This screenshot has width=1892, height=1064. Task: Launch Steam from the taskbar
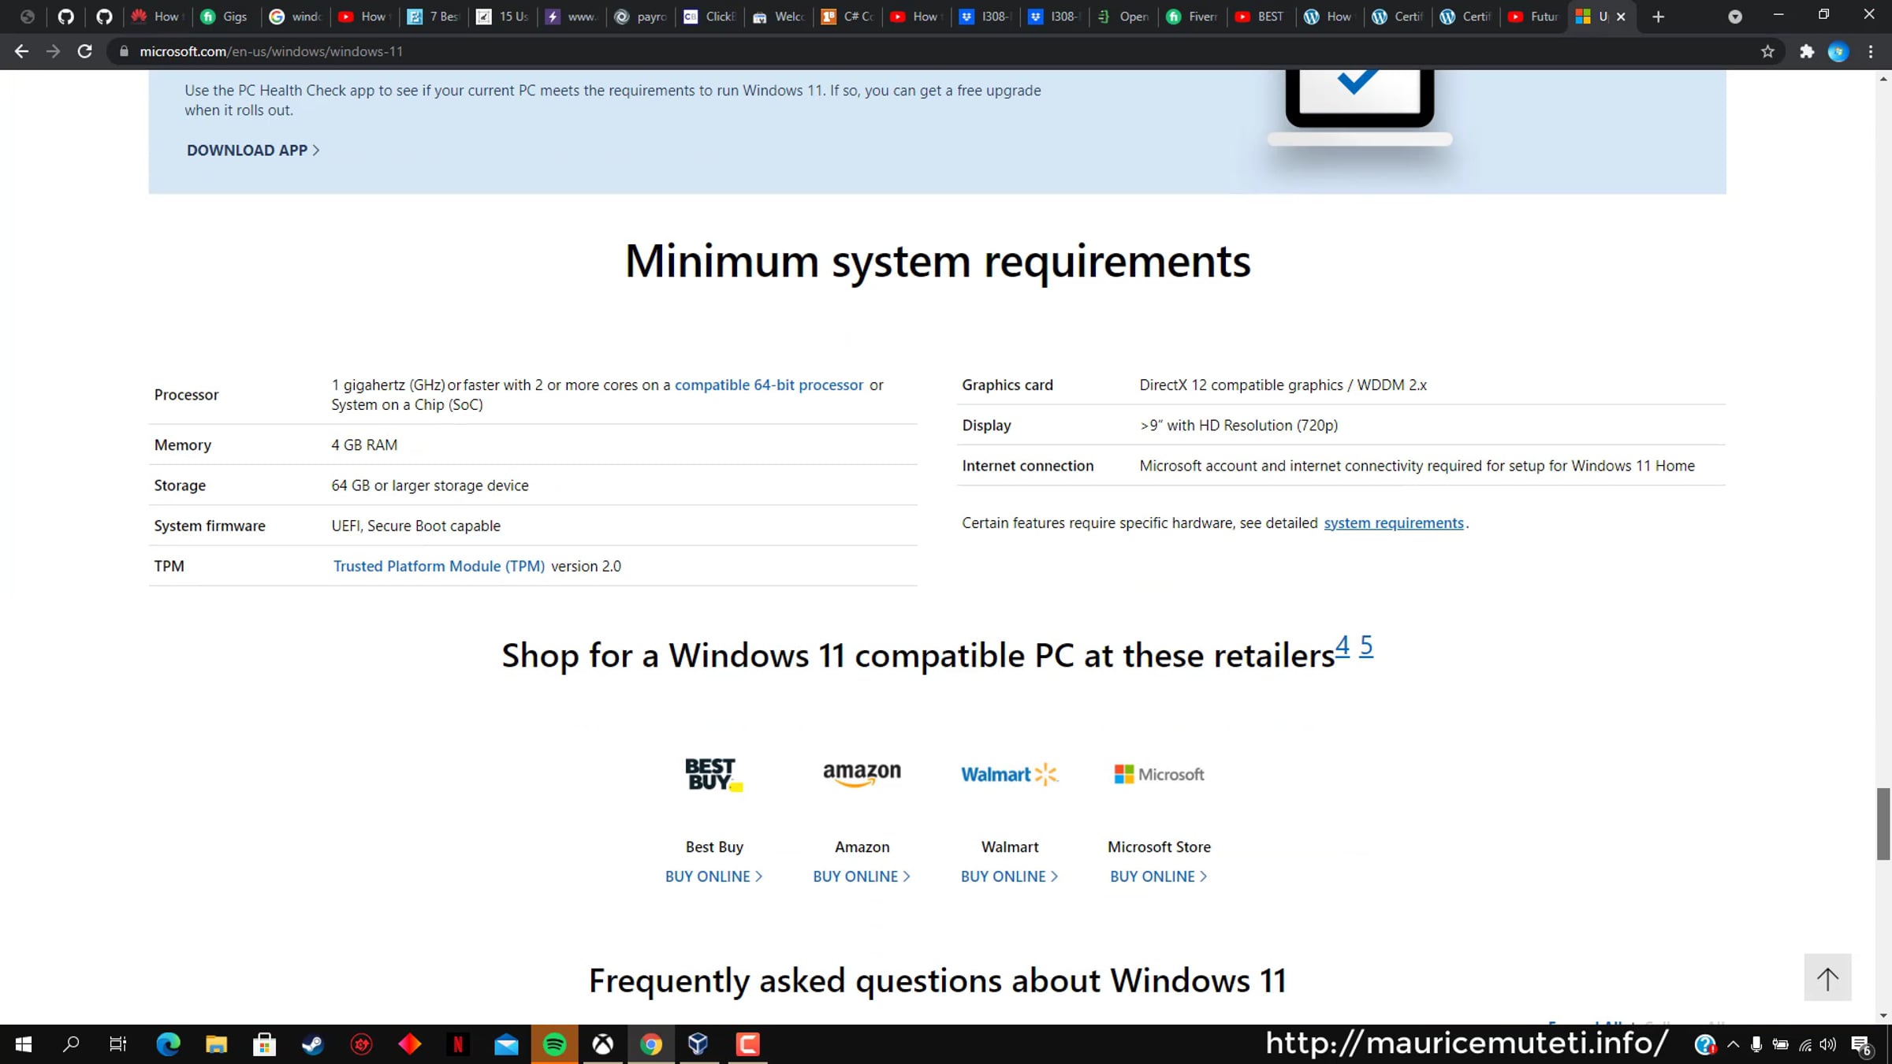(x=313, y=1044)
